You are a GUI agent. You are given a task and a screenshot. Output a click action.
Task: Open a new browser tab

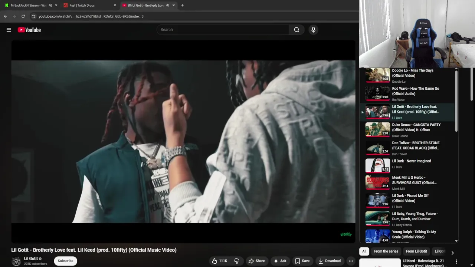182,5
